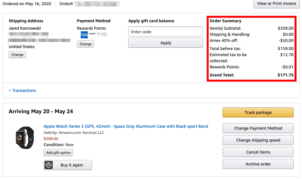Click the red $209.00 item price
Image resolution: width=302 pixels, height=179 pixels.
51,139
